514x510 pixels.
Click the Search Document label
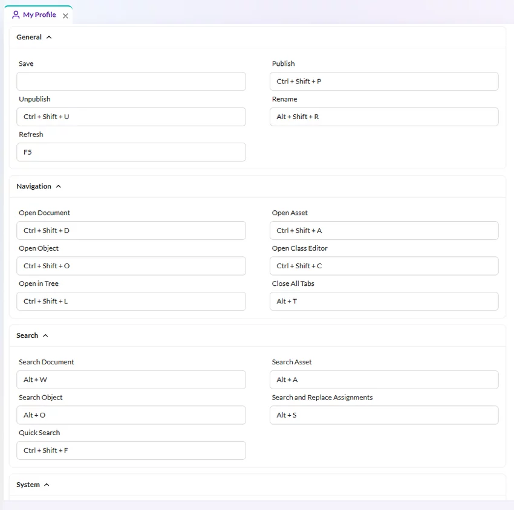pyautogui.click(x=46, y=362)
